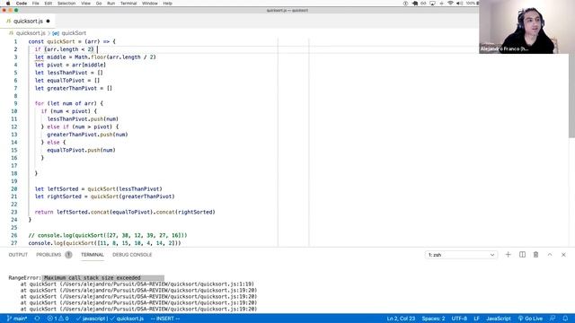The image size is (575, 323).
Task: Click quicksort.js in the breadcrumb
Action: (x=31, y=33)
